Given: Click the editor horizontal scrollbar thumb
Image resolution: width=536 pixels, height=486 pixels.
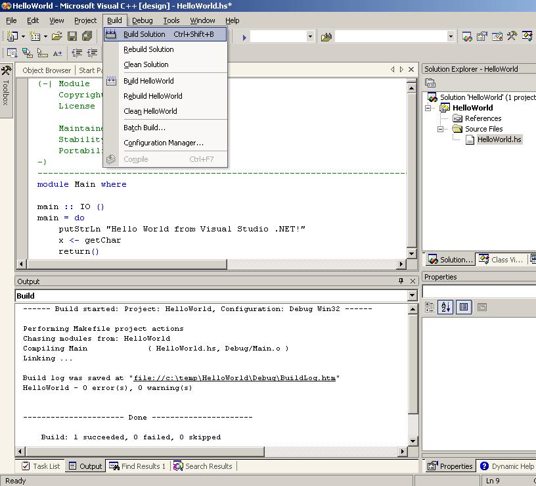Looking at the screenshot, I should [127, 264].
